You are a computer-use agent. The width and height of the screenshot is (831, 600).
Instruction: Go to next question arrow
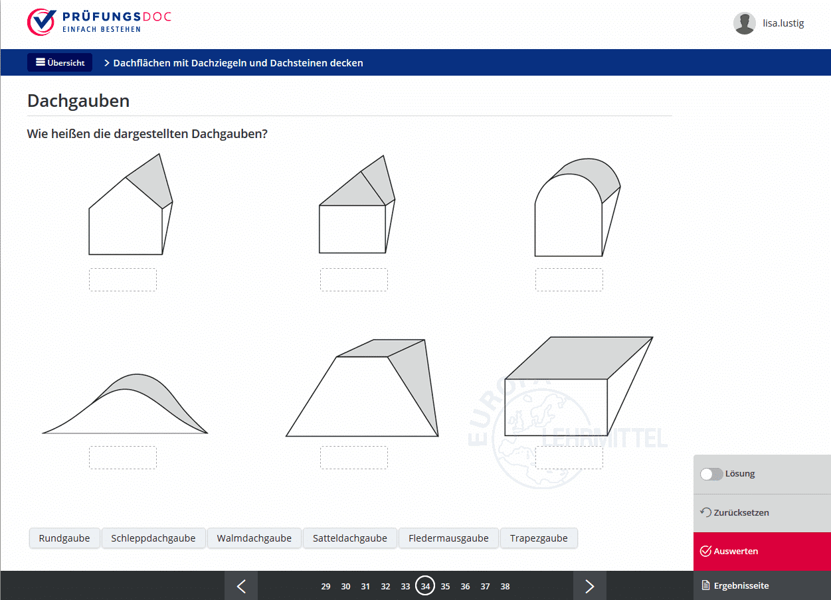pyautogui.click(x=589, y=586)
